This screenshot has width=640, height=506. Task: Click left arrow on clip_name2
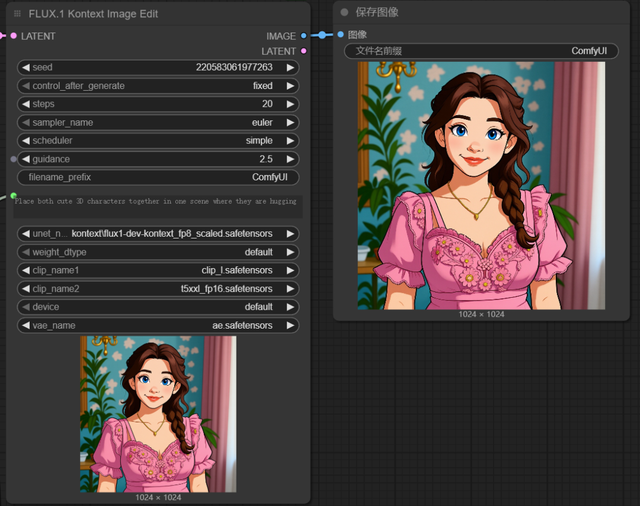click(25, 288)
